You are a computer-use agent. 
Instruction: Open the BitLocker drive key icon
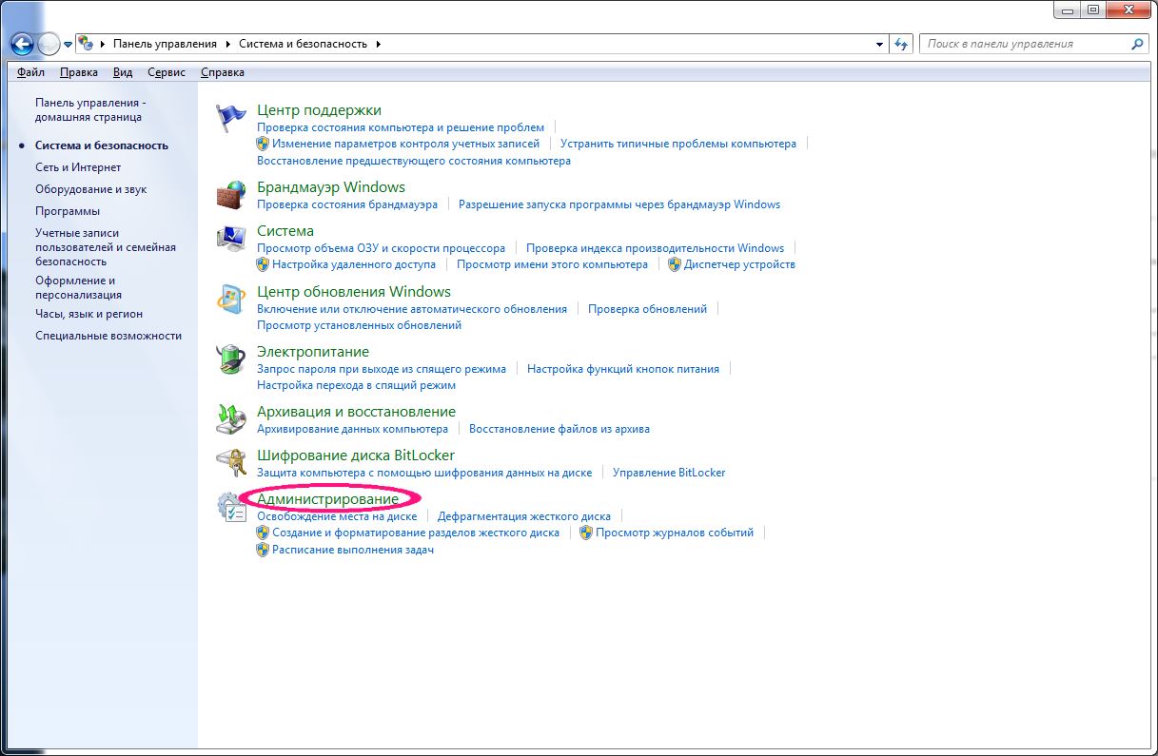coord(231,463)
